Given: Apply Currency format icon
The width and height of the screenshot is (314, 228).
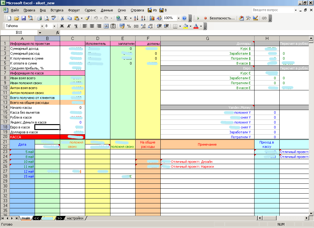Looking at the screenshot, I should pos(122,26).
